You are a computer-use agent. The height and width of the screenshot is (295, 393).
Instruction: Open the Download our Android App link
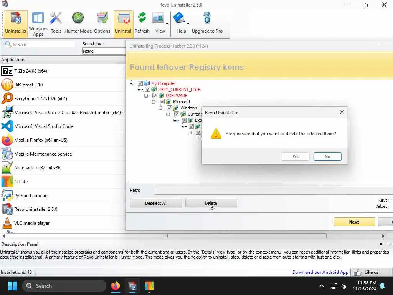click(x=320, y=272)
